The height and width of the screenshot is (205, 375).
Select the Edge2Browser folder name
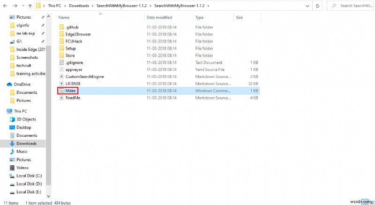coord(78,35)
